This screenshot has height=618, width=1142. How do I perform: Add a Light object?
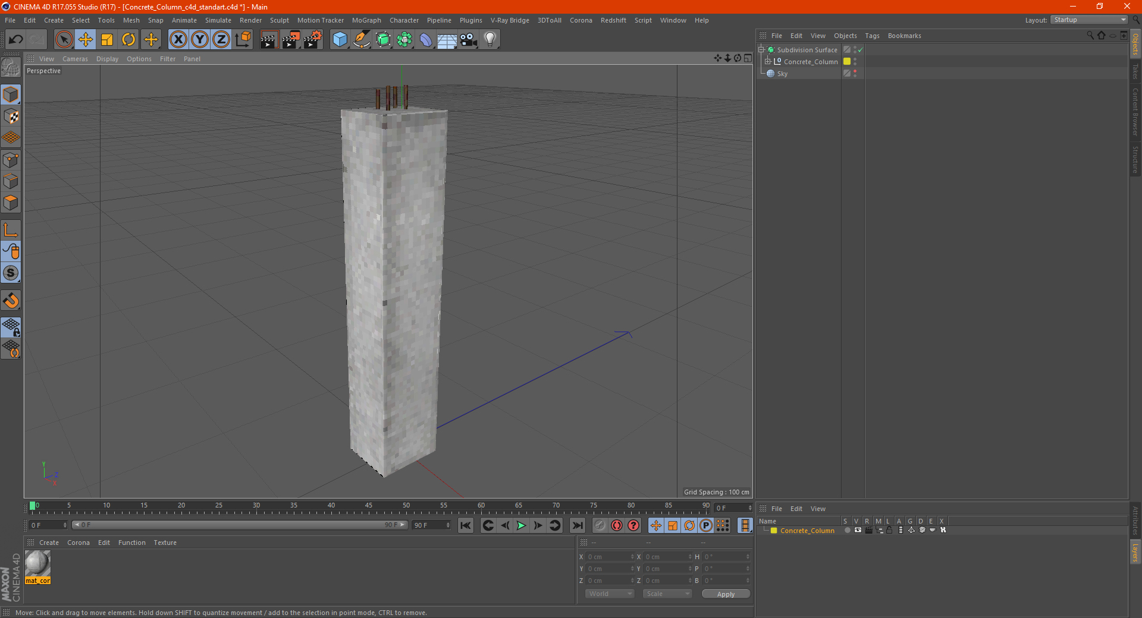pos(490,40)
